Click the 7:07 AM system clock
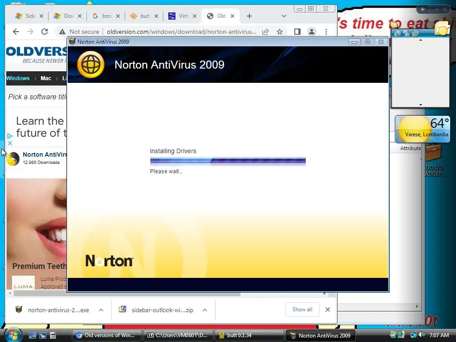 click(x=439, y=335)
